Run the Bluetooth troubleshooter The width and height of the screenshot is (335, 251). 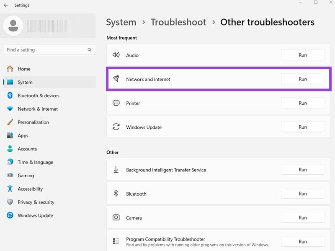(303, 194)
